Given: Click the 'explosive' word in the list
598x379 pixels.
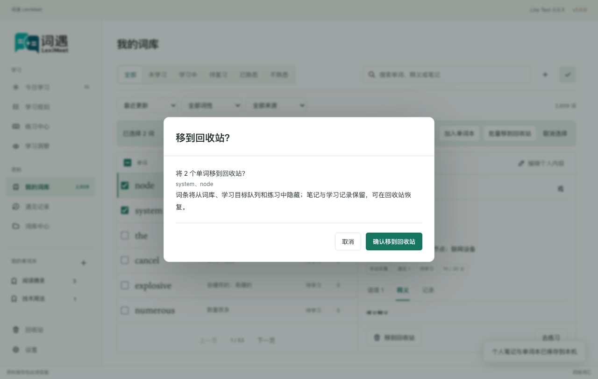Looking at the screenshot, I should pyautogui.click(x=153, y=285).
